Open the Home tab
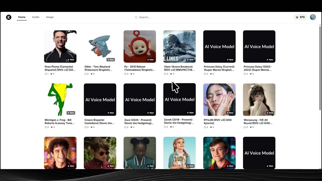 point(22,17)
